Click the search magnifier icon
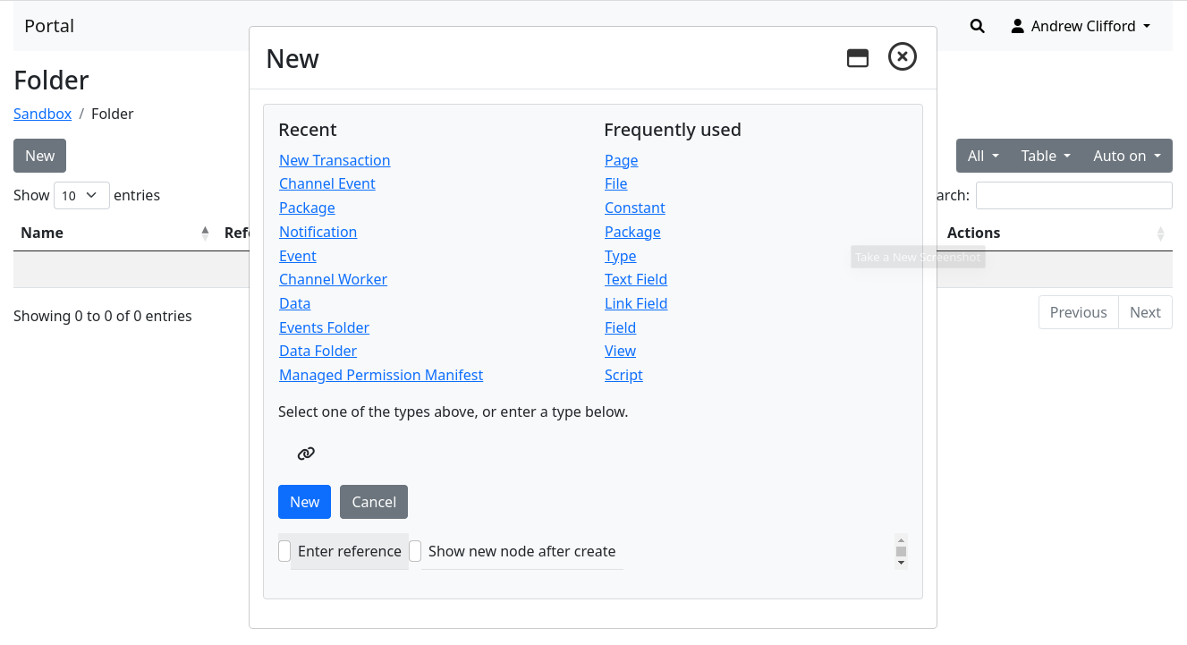 [x=977, y=26]
